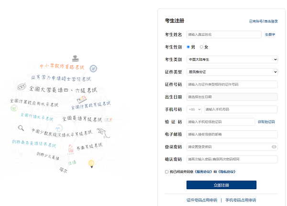This screenshot has width=287, height=206.
Task: Select the 女 gender radio button
Action: pyautogui.click(x=201, y=47)
